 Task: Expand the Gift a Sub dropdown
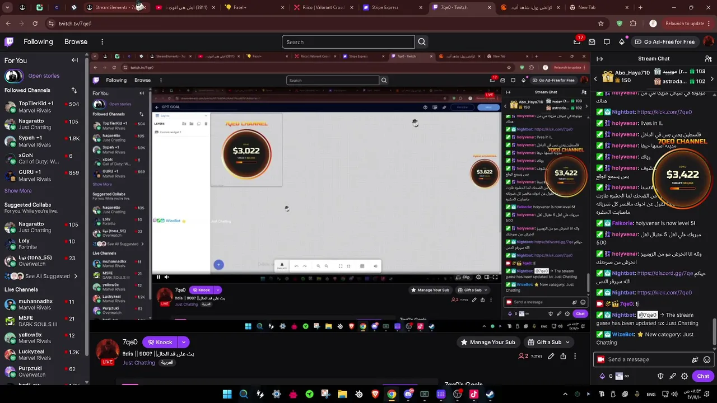tap(567, 342)
